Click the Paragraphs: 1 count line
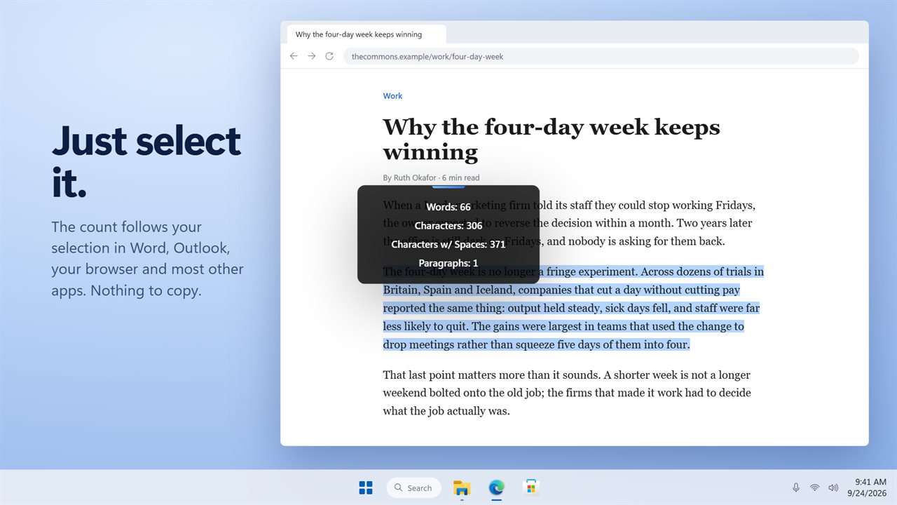The height and width of the screenshot is (505, 897). click(448, 263)
